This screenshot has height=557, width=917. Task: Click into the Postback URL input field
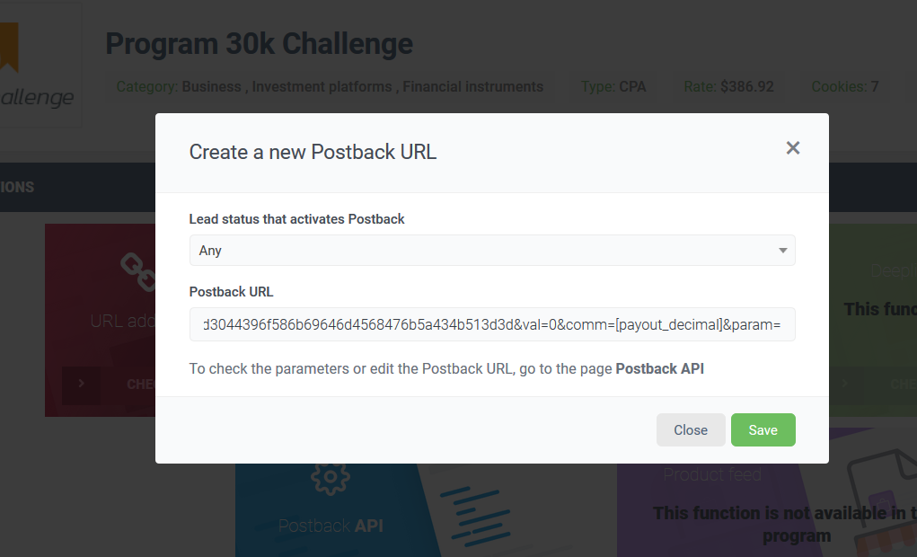click(492, 324)
